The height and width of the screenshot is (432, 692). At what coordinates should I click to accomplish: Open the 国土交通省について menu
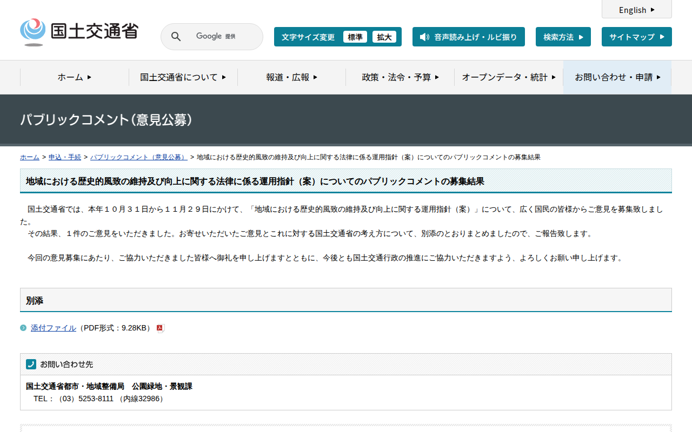[182, 77]
